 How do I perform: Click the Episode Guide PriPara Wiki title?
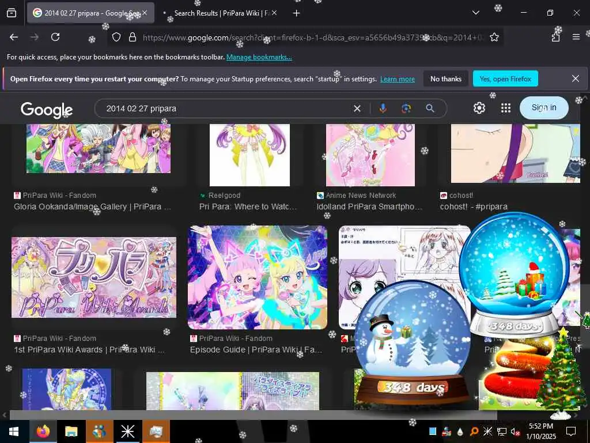[256, 350]
